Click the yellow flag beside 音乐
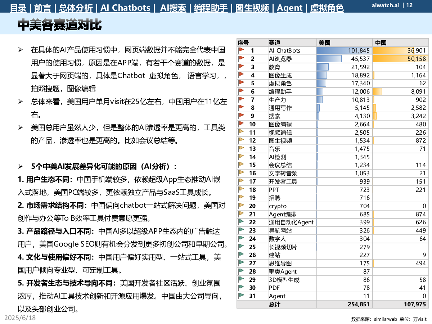432x324 pixels. [x=241, y=148]
